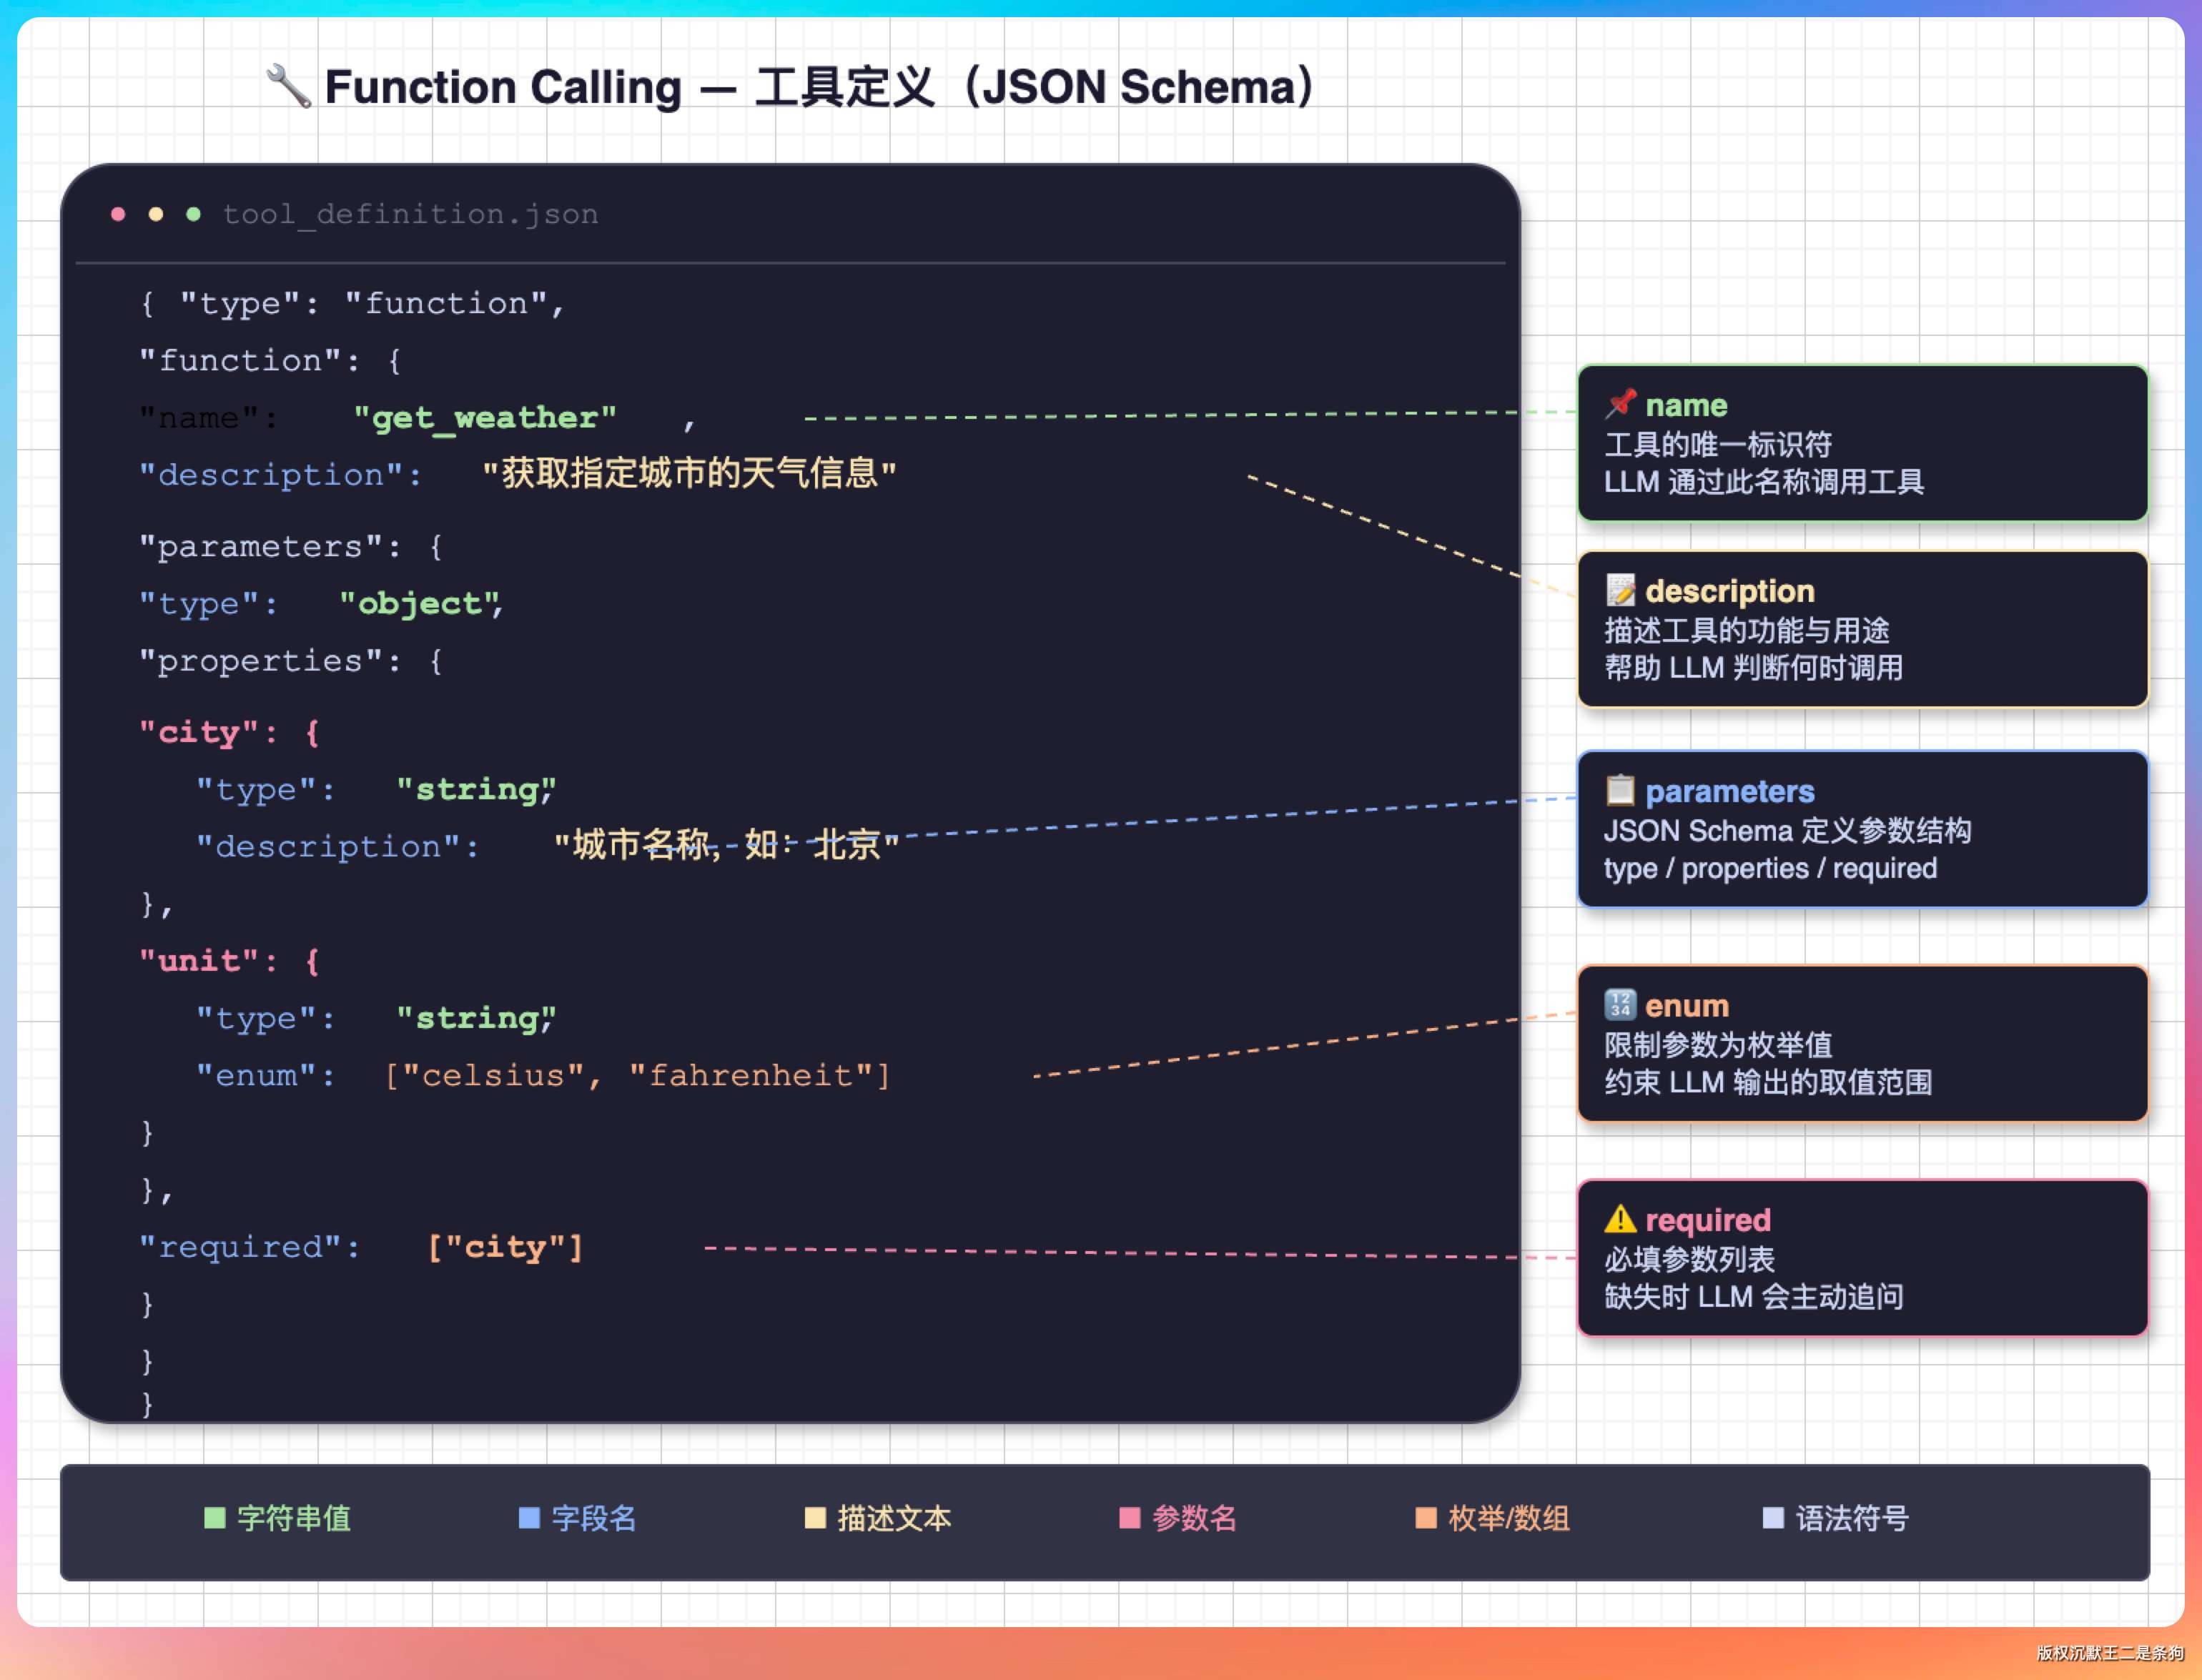The width and height of the screenshot is (2202, 1680).
Task: Click the "get_weather" string value
Action: (485, 417)
